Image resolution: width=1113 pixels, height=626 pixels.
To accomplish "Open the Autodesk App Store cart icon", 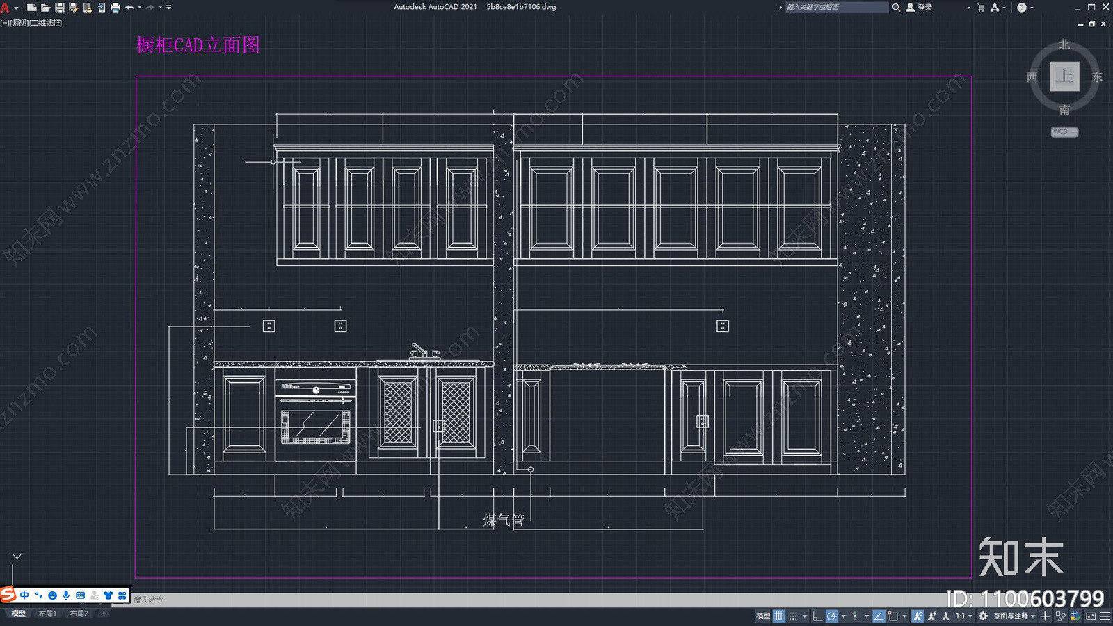I will tap(981, 8).
